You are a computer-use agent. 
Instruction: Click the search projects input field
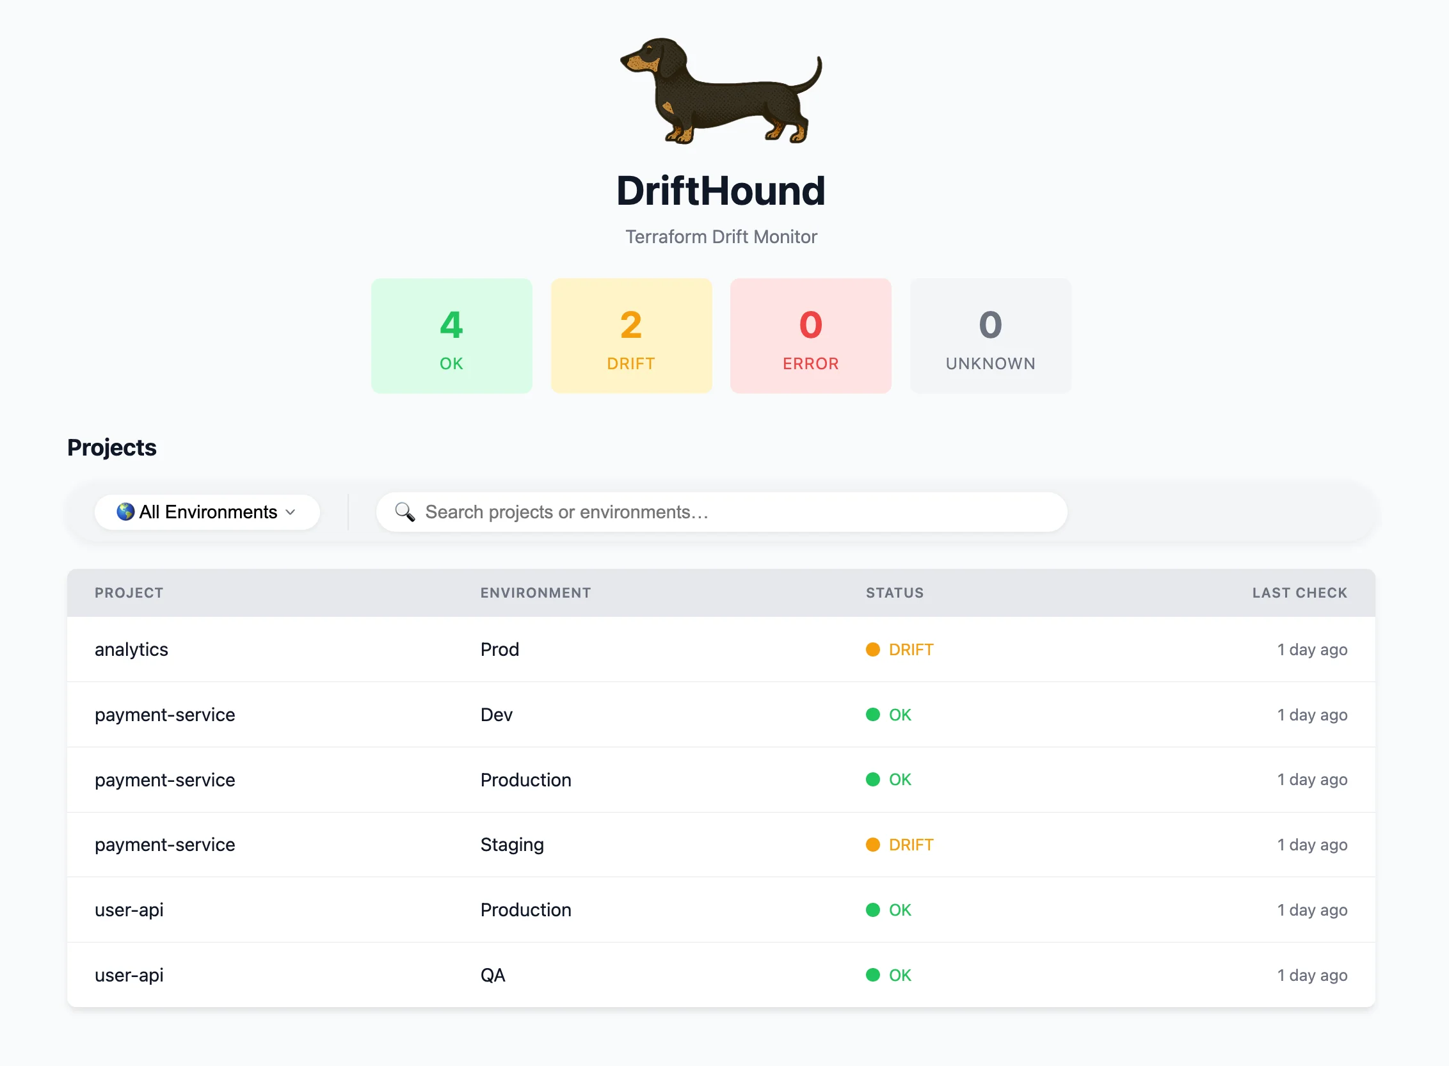(x=710, y=512)
